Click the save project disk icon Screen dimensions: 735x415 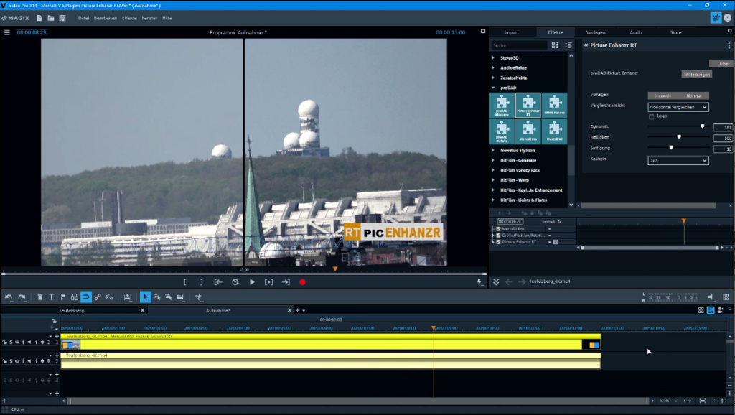point(62,18)
